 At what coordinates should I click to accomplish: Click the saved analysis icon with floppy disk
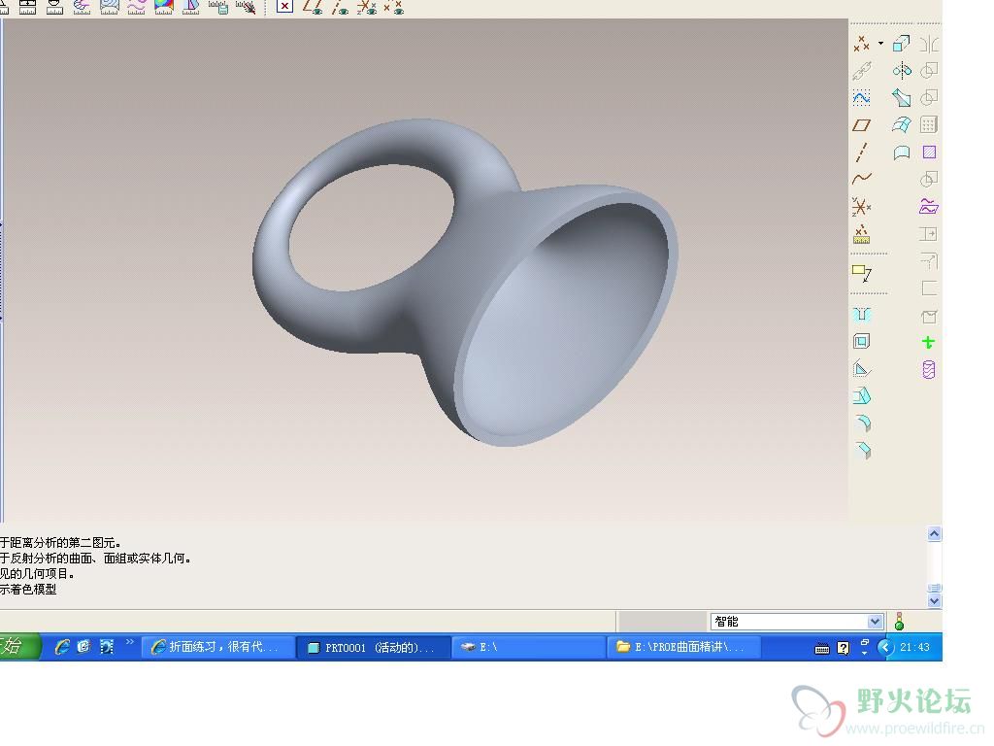[x=218, y=7]
